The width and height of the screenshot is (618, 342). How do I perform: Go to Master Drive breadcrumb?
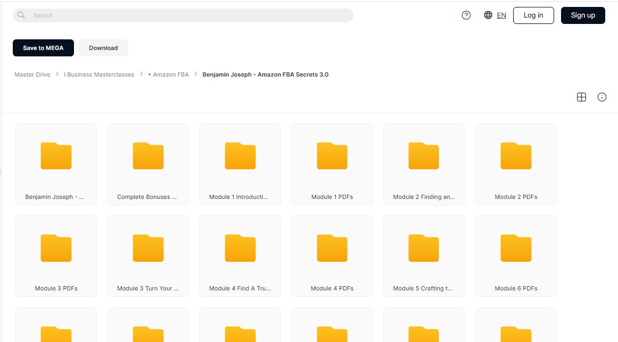point(32,74)
